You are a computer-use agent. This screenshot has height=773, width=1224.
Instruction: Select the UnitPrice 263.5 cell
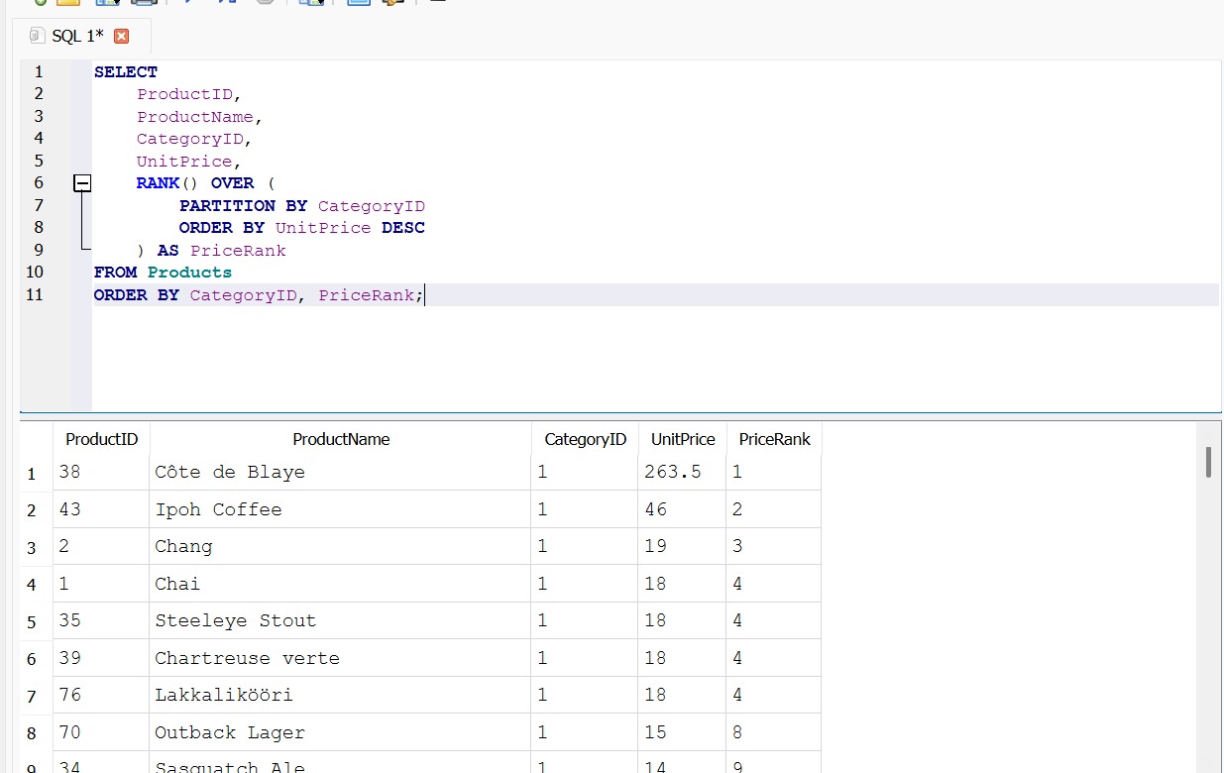point(682,472)
